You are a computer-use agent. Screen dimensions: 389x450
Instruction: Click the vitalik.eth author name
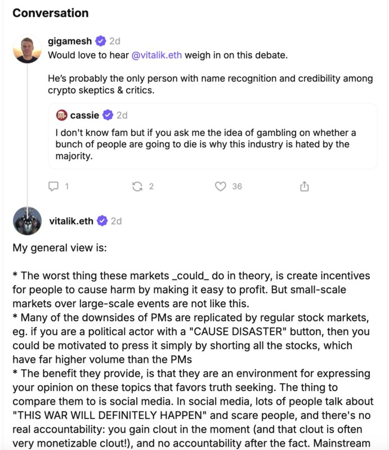click(x=71, y=220)
